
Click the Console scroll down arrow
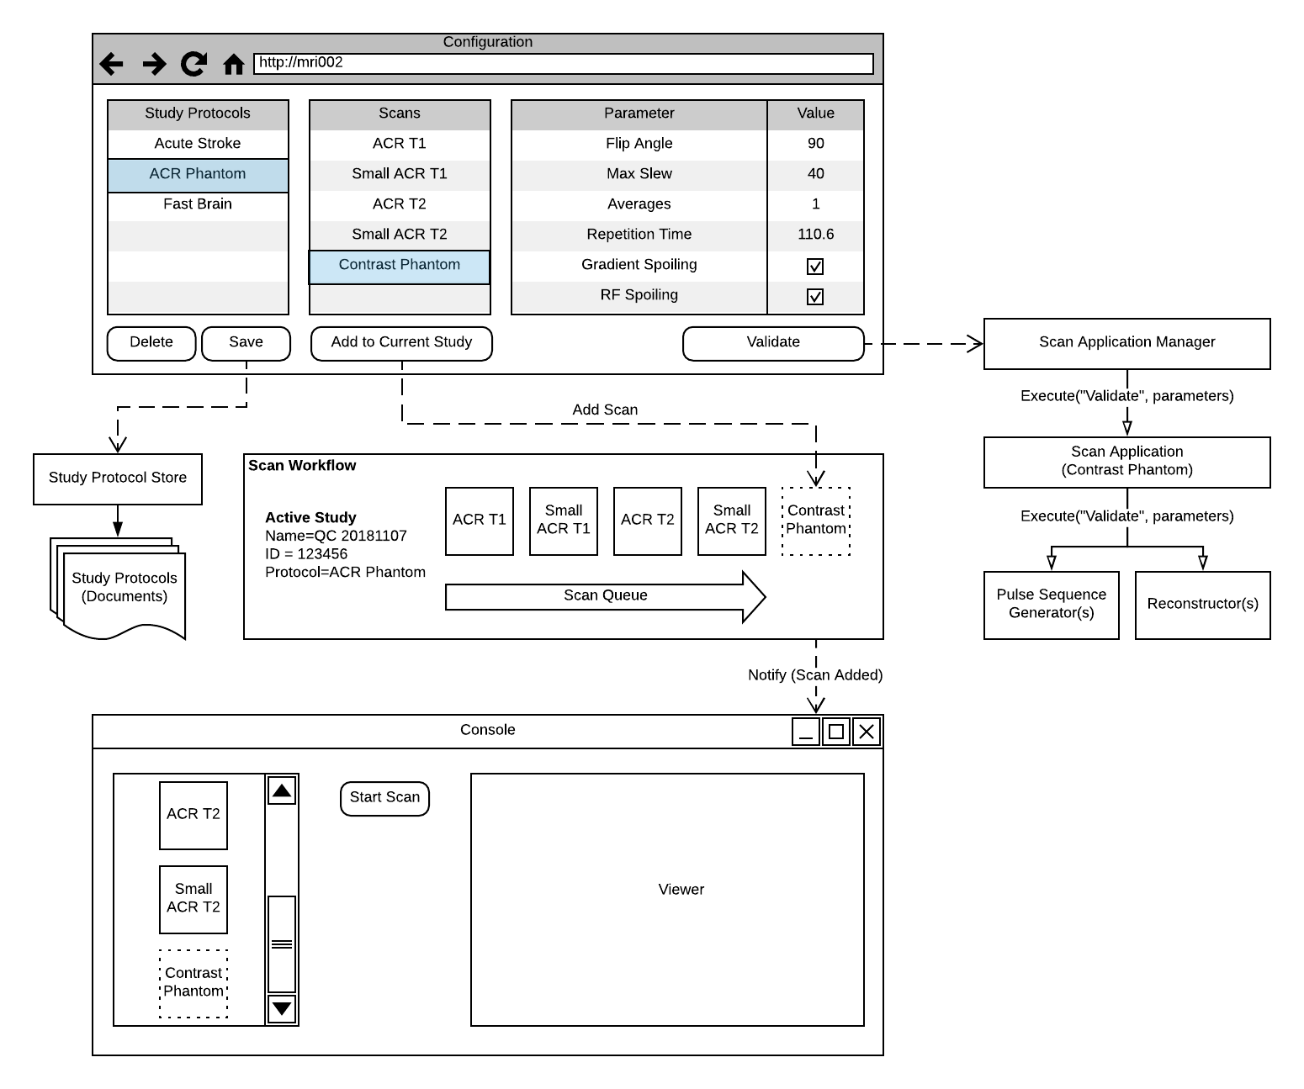[x=282, y=1008]
